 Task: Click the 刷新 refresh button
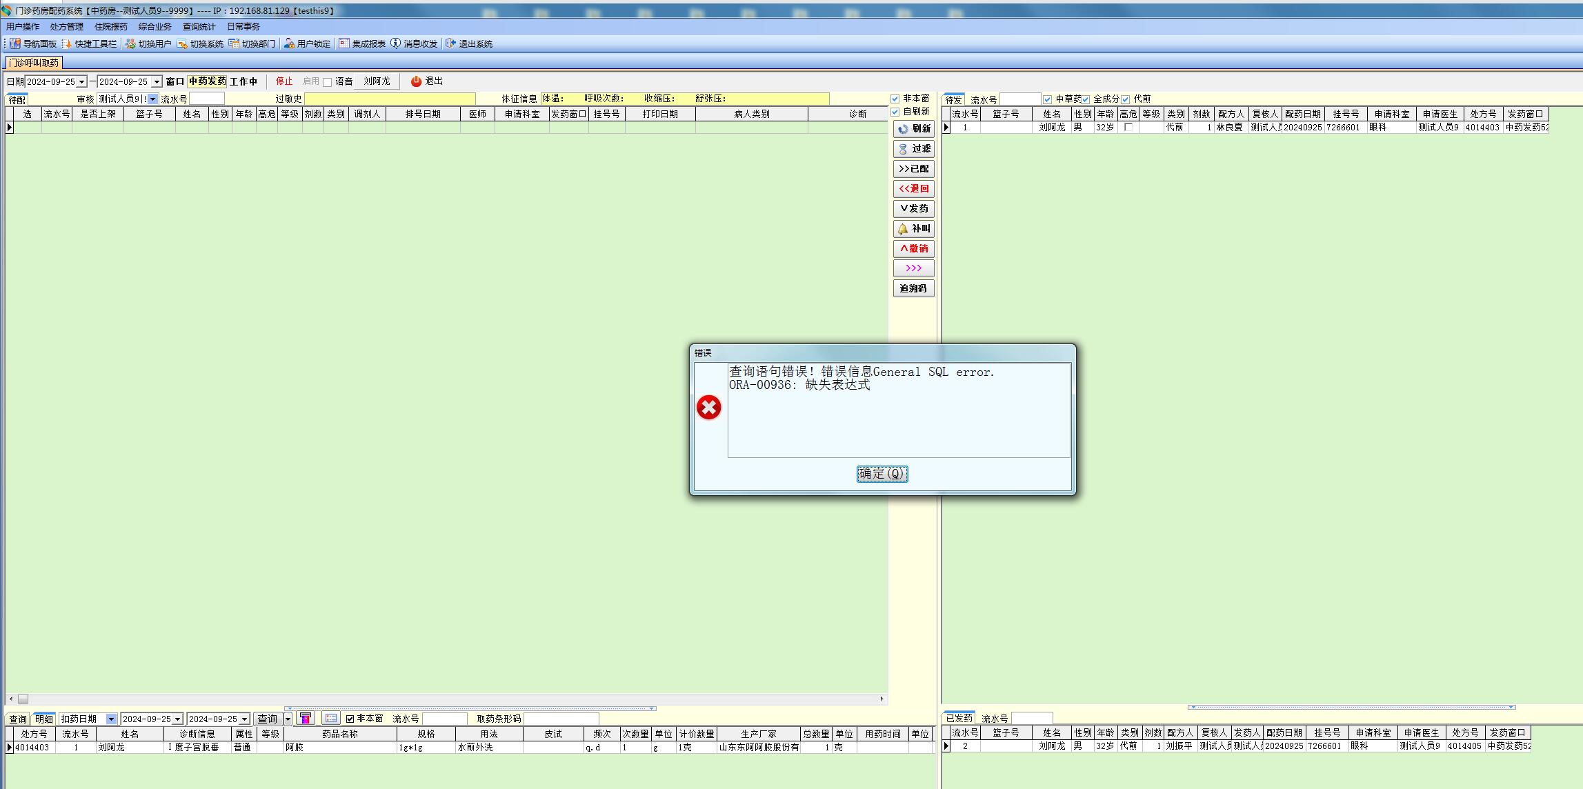click(x=914, y=129)
